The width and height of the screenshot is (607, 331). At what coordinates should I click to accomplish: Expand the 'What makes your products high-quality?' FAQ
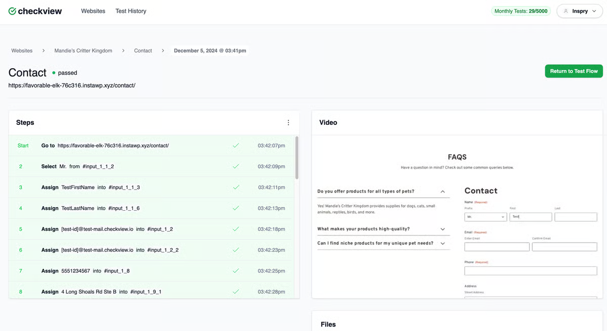(x=443, y=228)
